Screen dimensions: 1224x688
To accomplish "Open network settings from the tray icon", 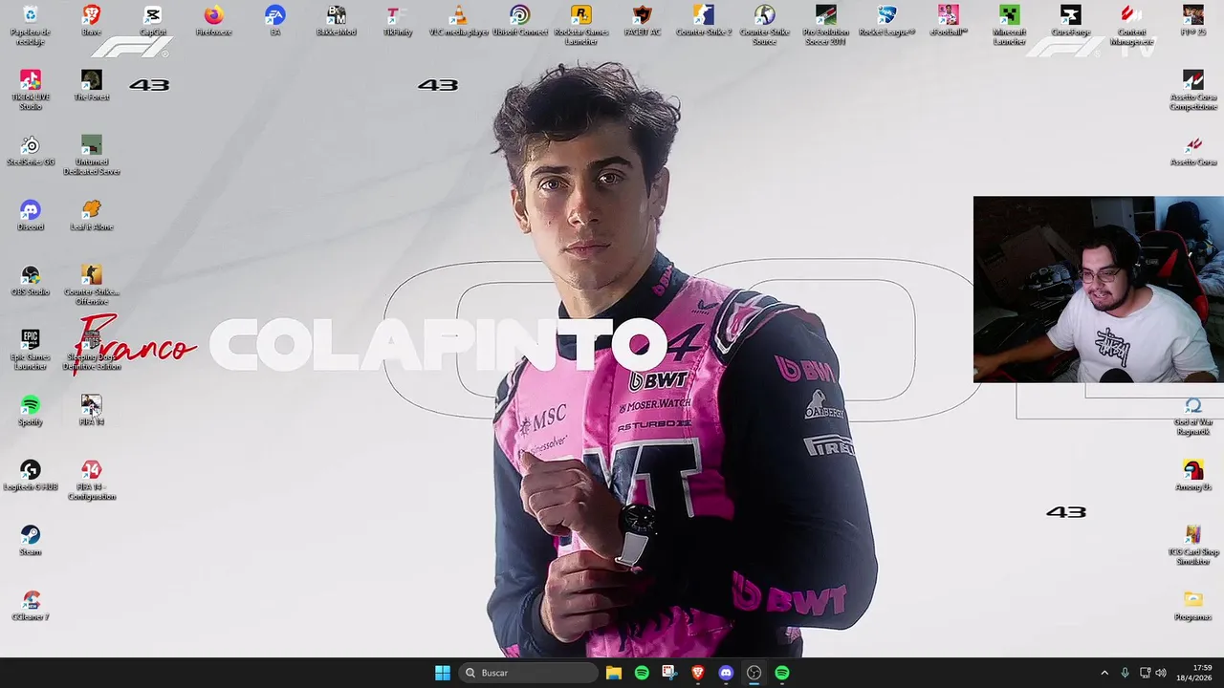I will pos(1145,673).
